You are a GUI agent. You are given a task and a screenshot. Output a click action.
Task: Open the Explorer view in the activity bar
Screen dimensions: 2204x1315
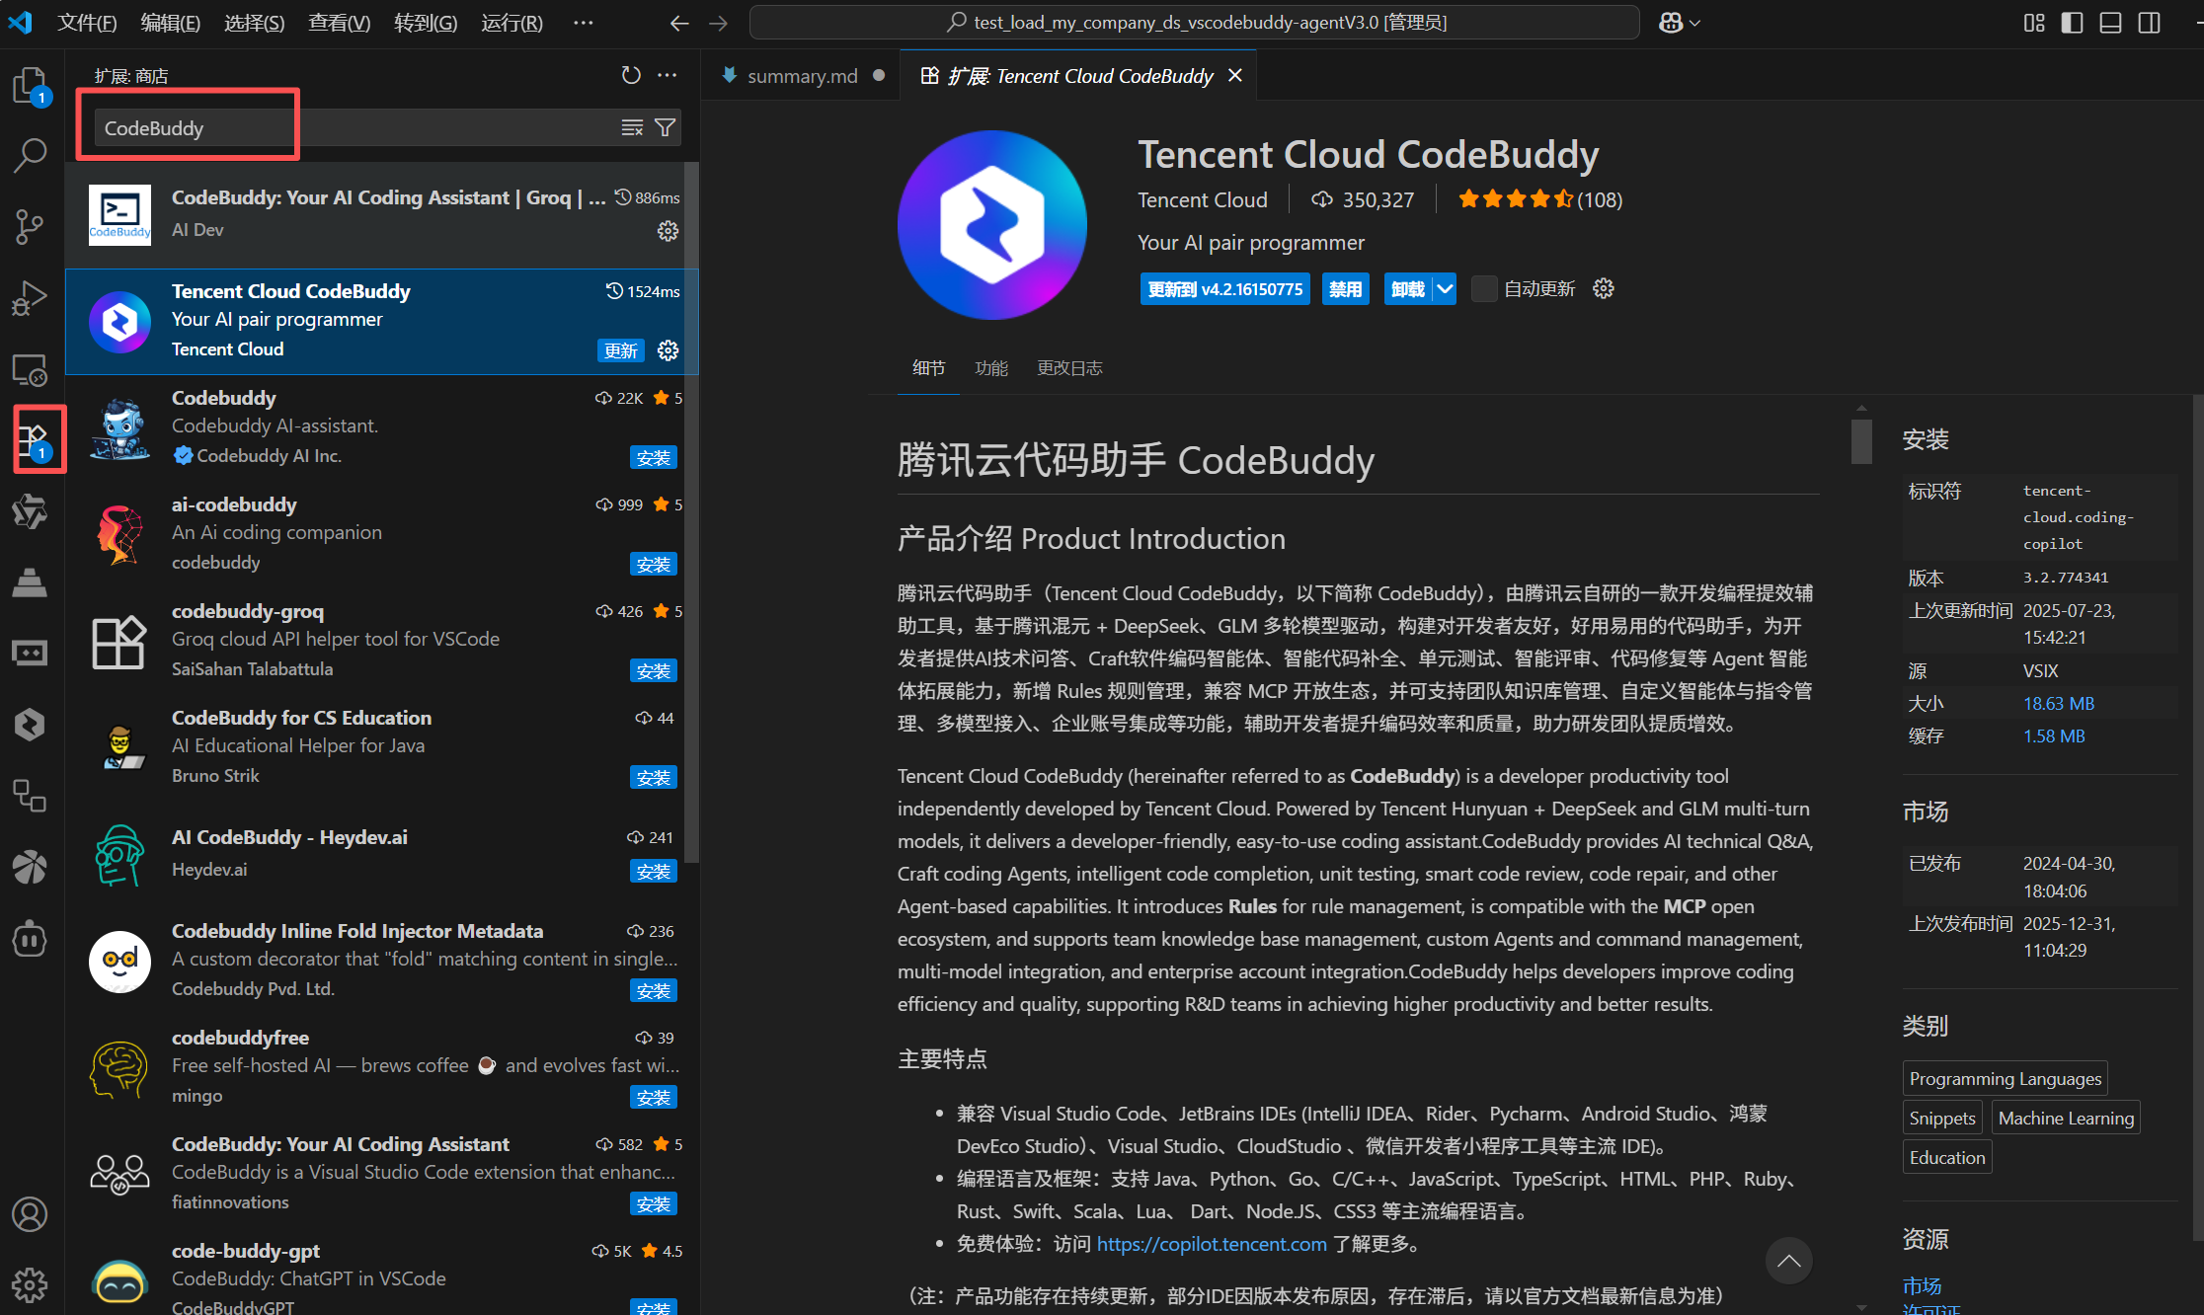(x=30, y=85)
